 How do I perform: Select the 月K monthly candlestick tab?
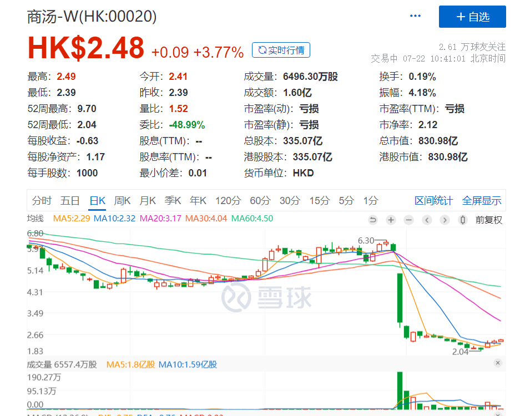148,200
